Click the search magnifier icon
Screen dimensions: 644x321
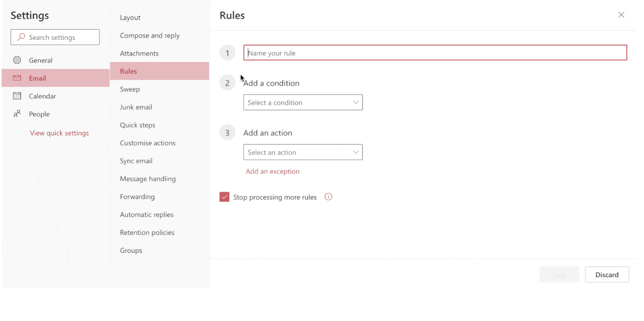[x=21, y=37]
